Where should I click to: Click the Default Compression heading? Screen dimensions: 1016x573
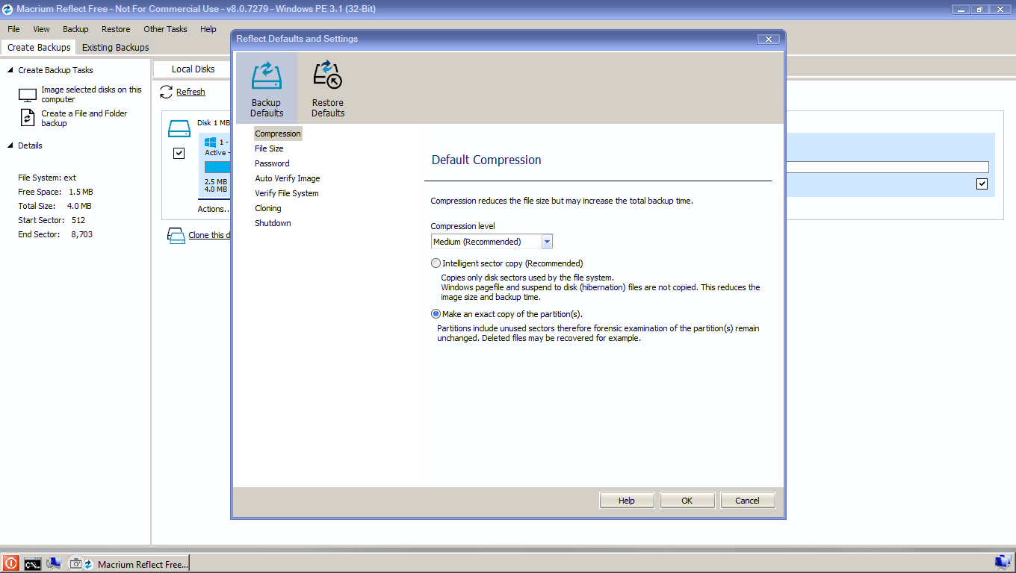(x=486, y=160)
